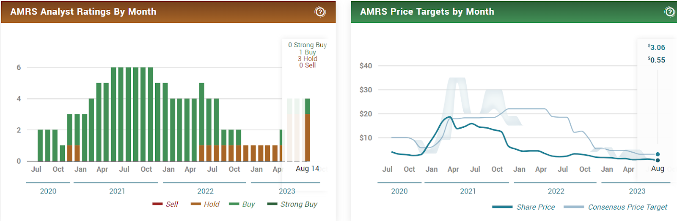Click the 0 y-axis label in ratings chart
Image resolution: width=677 pixels, height=221 pixels.
(19, 161)
